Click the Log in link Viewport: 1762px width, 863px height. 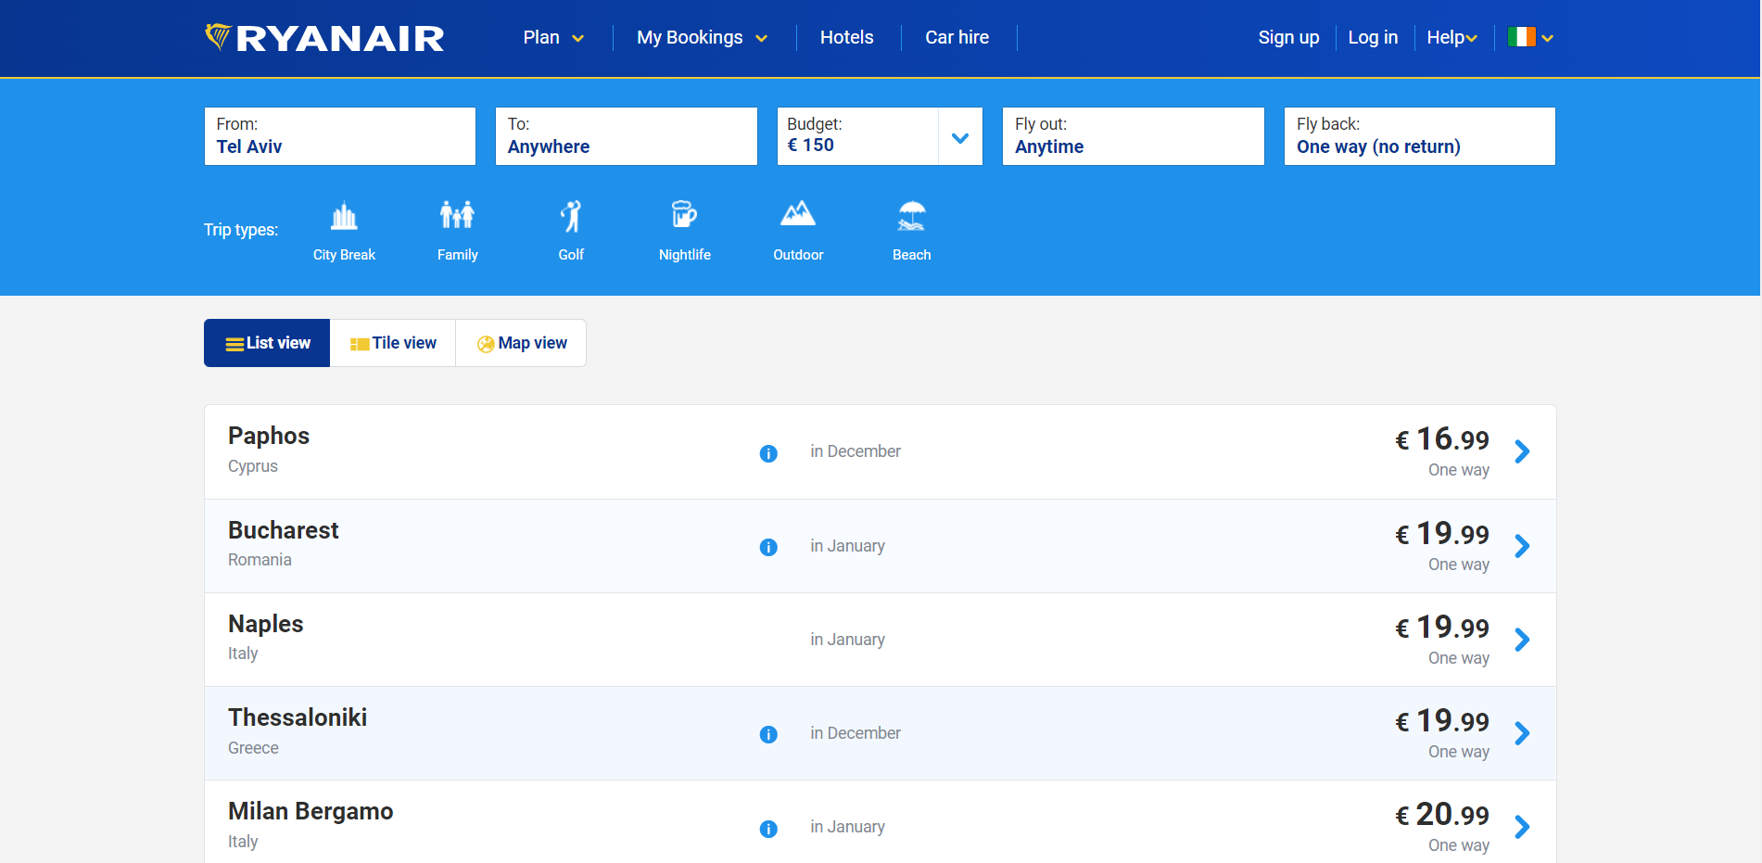[1373, 37]
